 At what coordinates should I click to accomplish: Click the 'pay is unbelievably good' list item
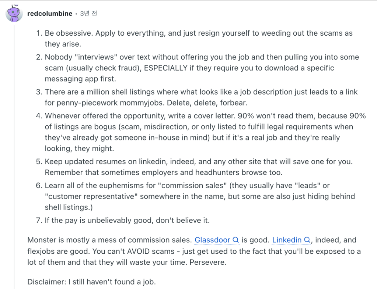[127, 221]
